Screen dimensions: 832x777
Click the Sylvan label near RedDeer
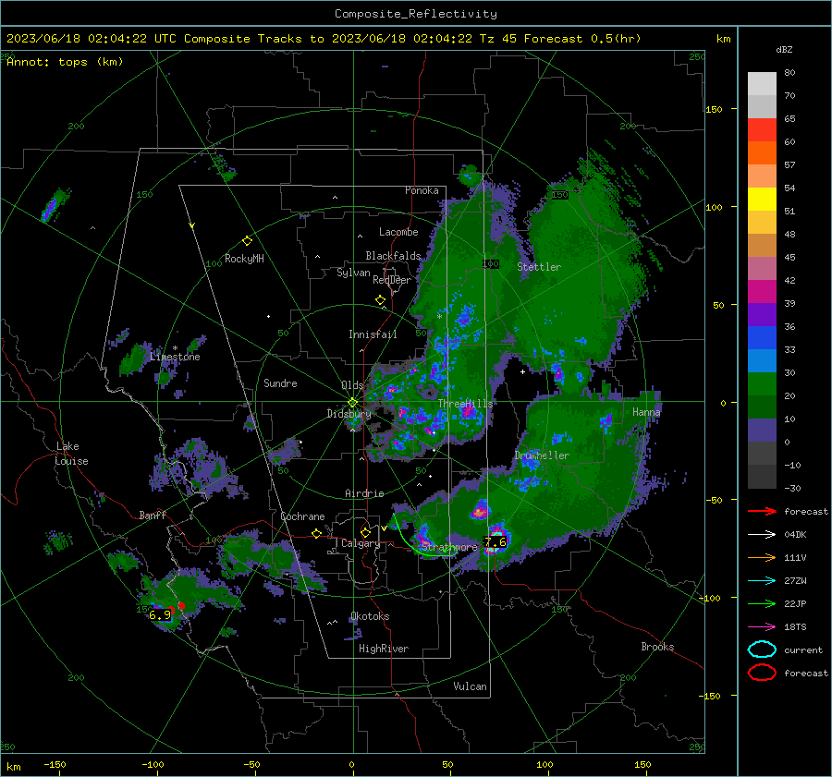point(353,273)
